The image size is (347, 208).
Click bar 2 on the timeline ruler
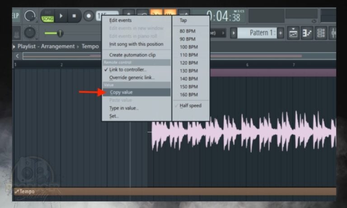(61, 65)
